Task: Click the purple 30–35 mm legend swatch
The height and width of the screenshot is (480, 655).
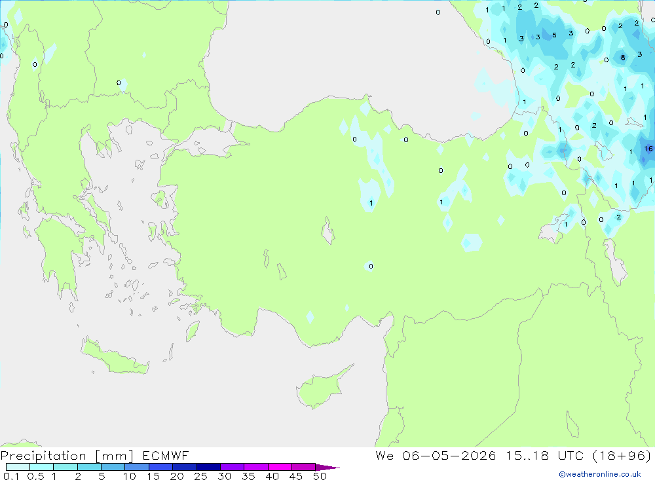Action: point(232,467)
